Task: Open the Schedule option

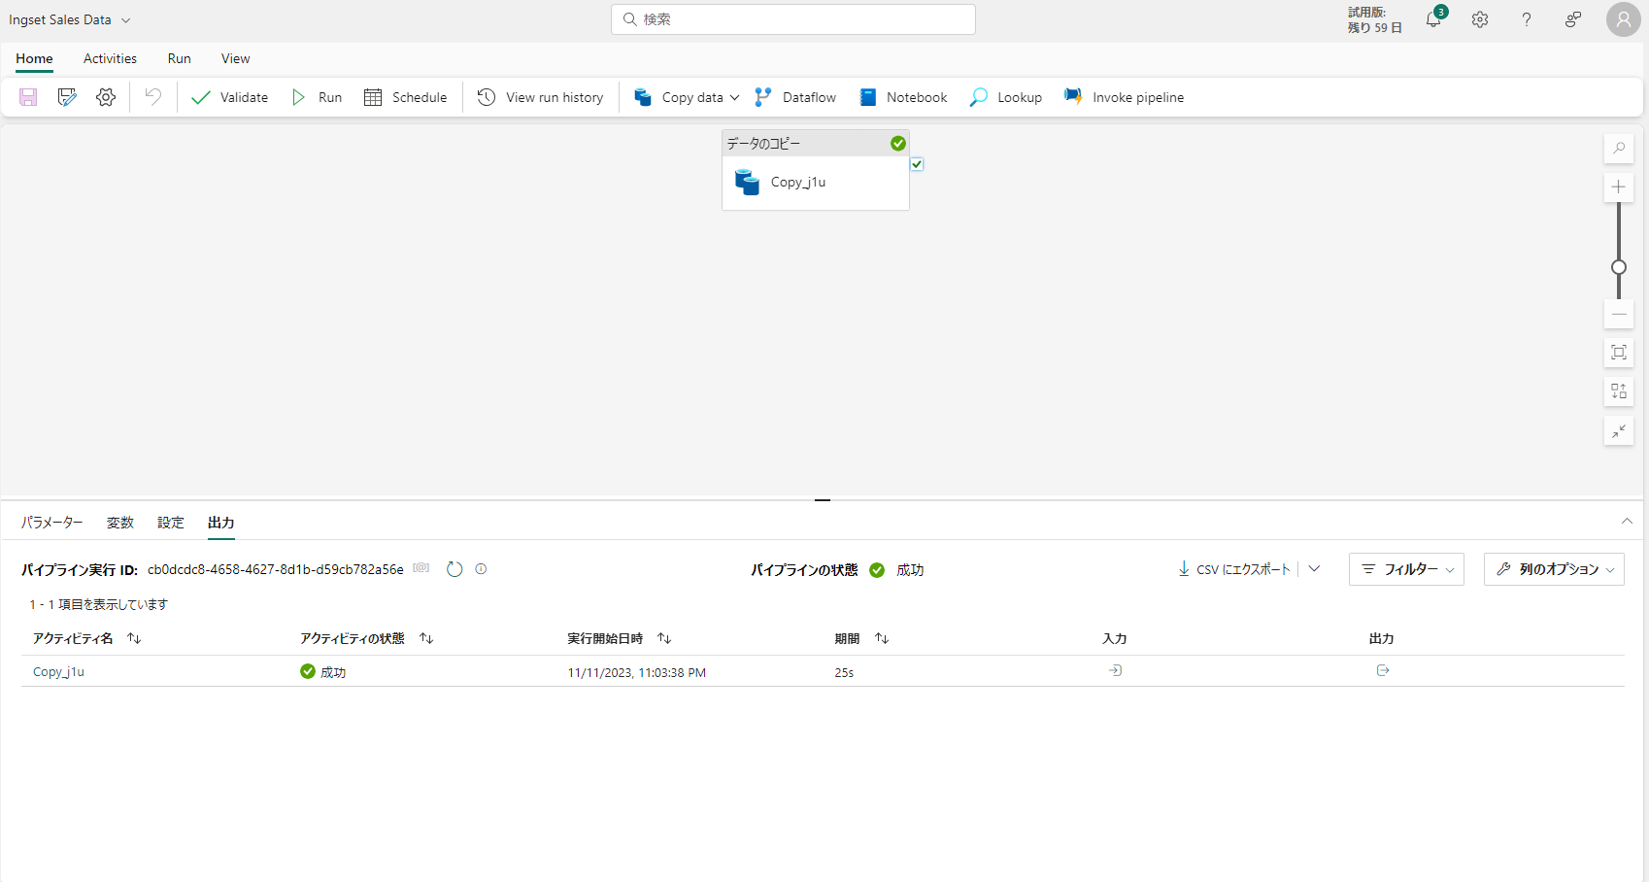Action: 406,97
